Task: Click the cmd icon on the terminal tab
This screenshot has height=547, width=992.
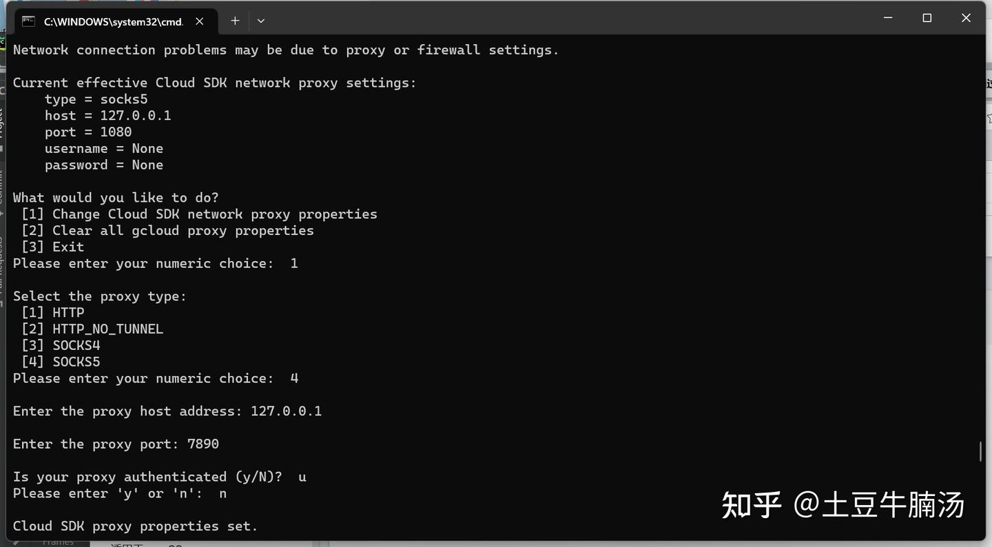Action: 28,21
